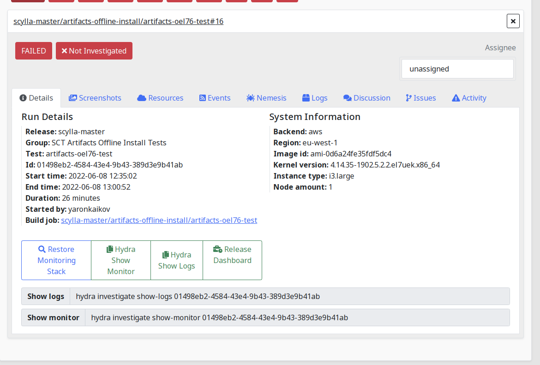Click the RSS icon on Events tab
The image size is (540, 365).
pos(203,98)
